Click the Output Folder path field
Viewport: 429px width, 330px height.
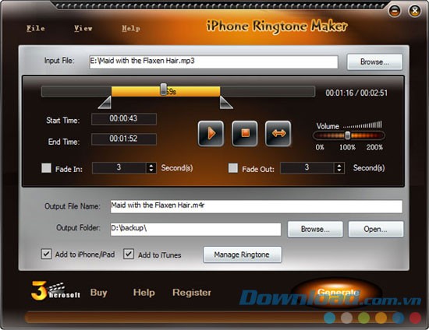pos(196,229)
